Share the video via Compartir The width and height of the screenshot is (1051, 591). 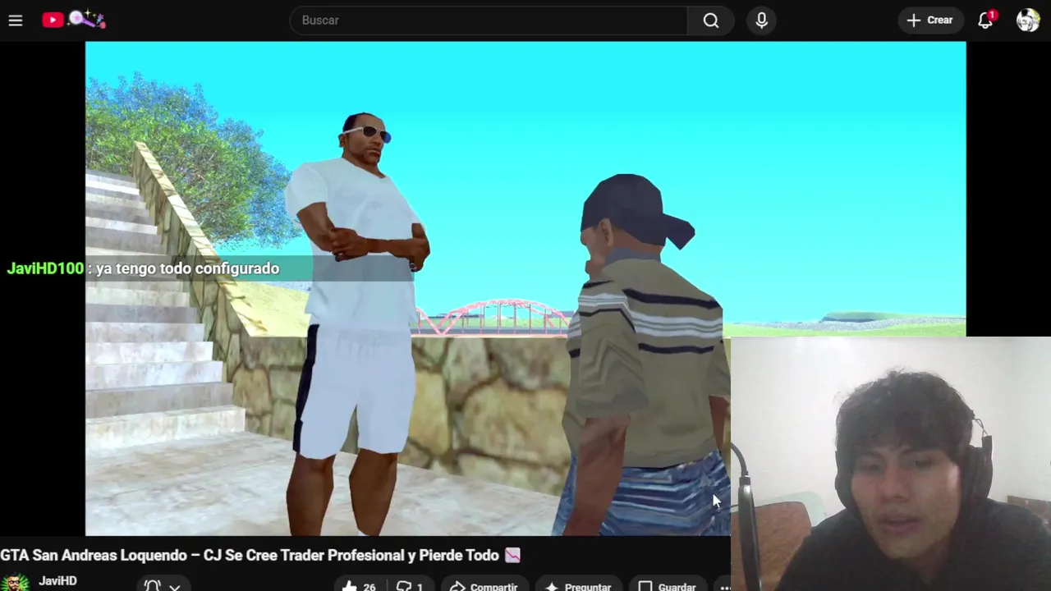pyautogui.click(x=484, y=586)
